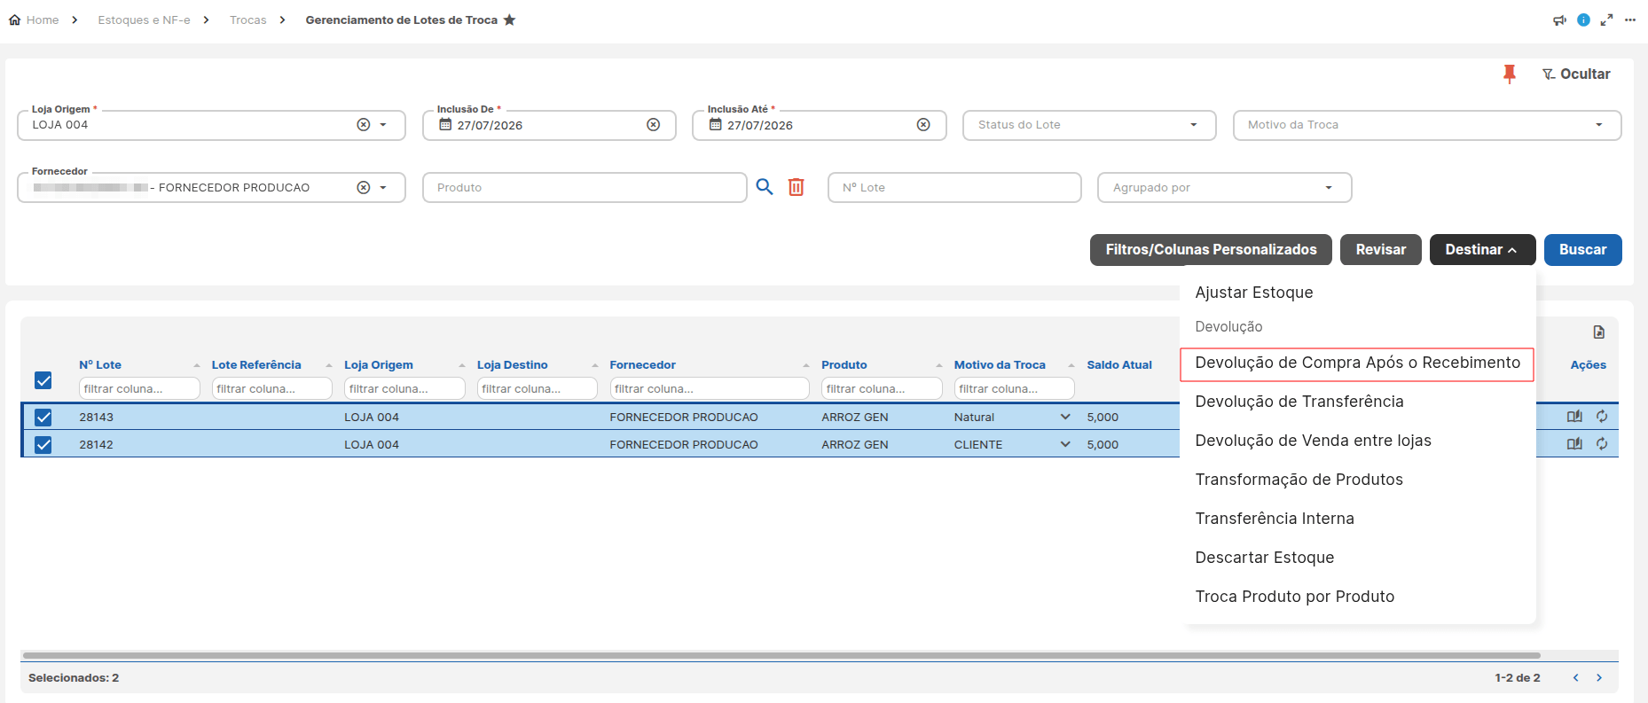Click the book icon for lote 28142
1648x703 pixels.
(1574, 444)
